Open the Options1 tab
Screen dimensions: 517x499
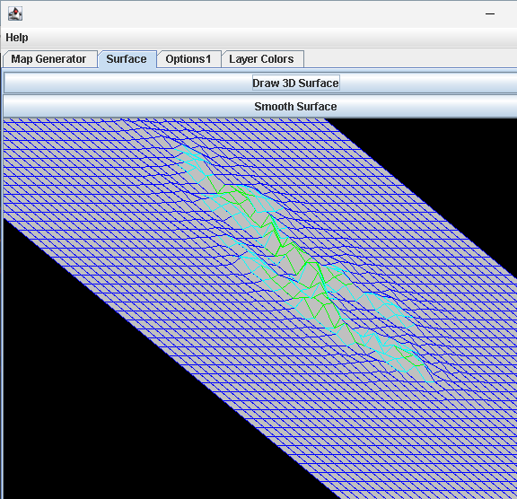pos(188,59)
